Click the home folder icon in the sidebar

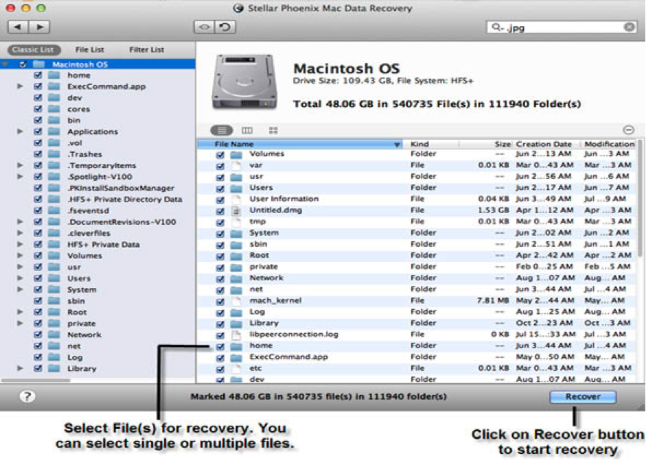(54, 75)
